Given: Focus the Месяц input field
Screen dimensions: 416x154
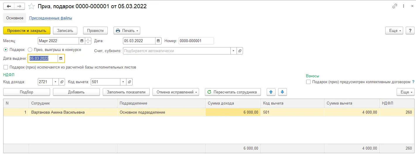Looking at the screenshot, I should [59, 41].
